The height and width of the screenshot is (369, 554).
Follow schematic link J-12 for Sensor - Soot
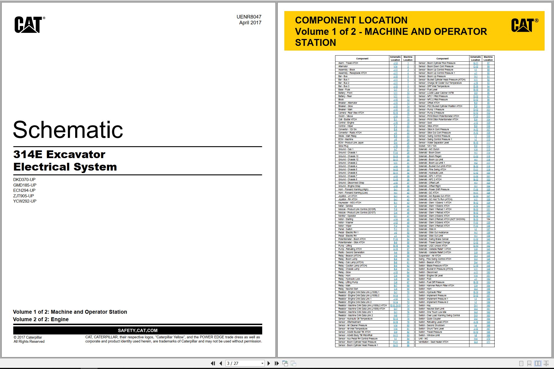tap(476, 123)
